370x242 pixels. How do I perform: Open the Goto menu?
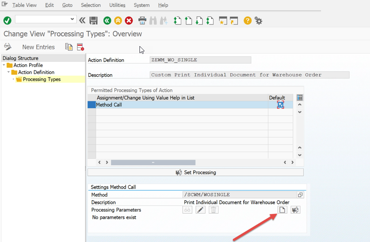click(67, 5)
